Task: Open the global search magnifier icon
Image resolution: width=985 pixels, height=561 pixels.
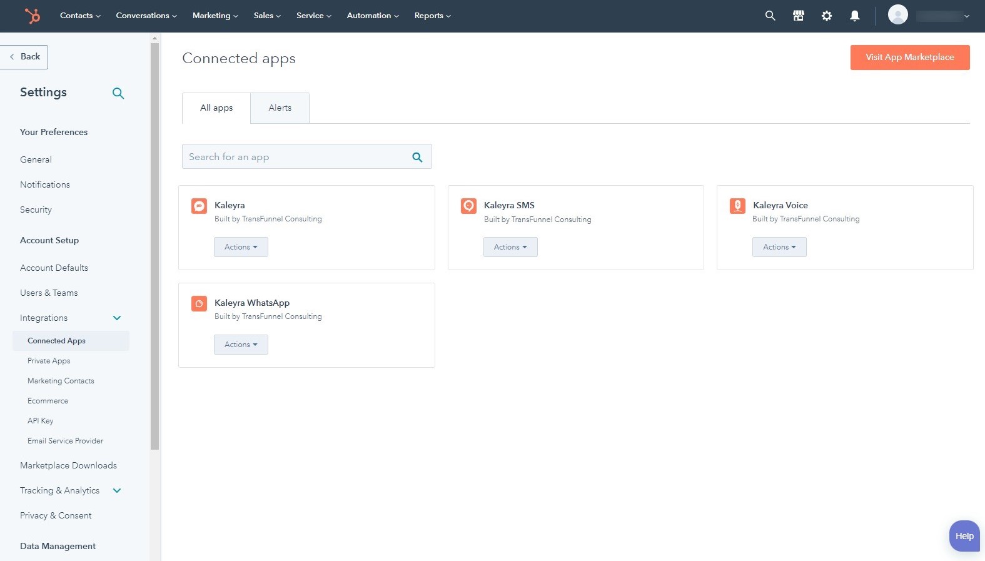Action: click(770, 16)
